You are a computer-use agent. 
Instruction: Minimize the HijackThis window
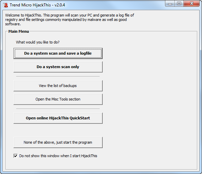click(x=170, y=4)
